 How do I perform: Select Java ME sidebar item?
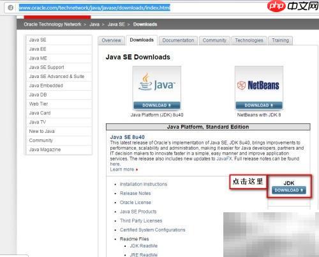[59, 58]
